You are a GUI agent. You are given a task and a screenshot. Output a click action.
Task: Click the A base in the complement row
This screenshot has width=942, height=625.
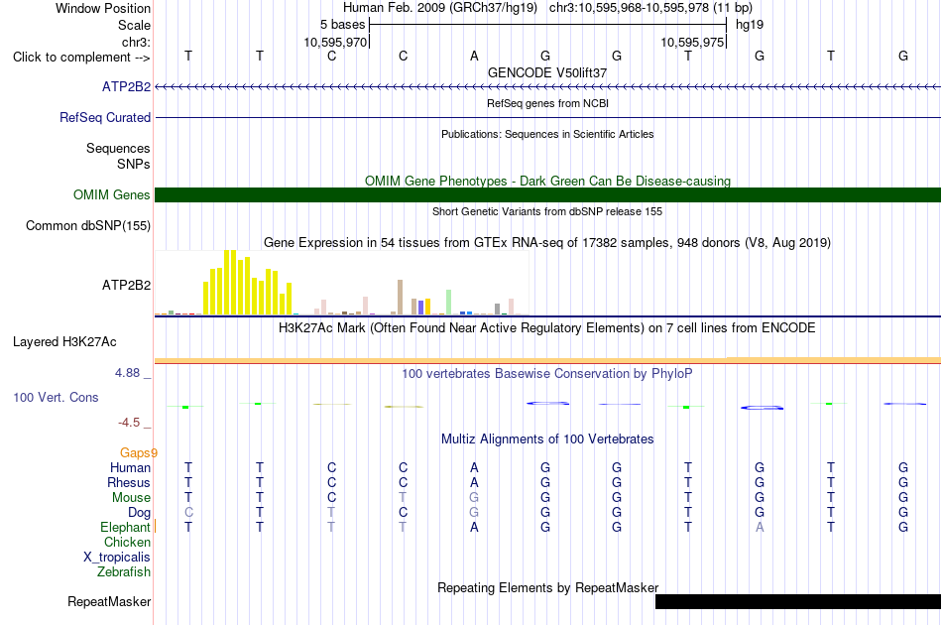[x=474, y=56]
